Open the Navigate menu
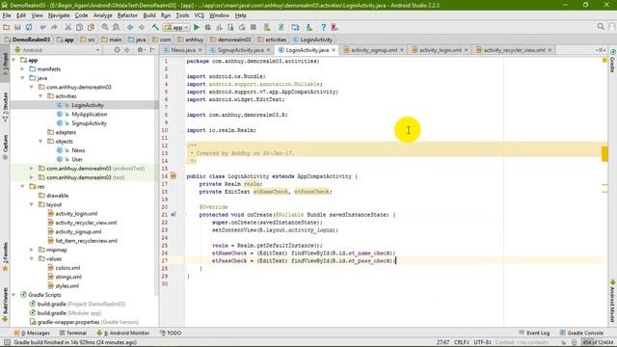This screenshot has width=617, height=347. point(59,15)
